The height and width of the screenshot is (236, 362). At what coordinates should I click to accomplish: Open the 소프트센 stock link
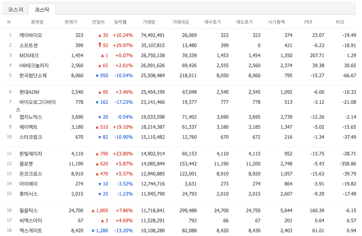tap(28, 45)
